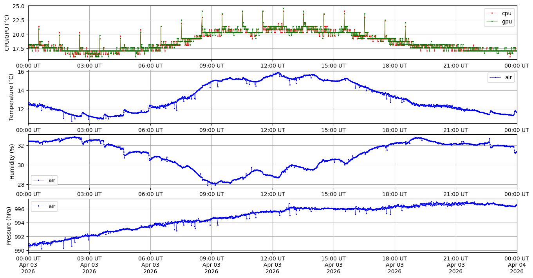Click 18:00 UT tick below the Temperature plot
Image resolution: width=533 pixels, height=278 pixels.
click(x=394, y=130)
